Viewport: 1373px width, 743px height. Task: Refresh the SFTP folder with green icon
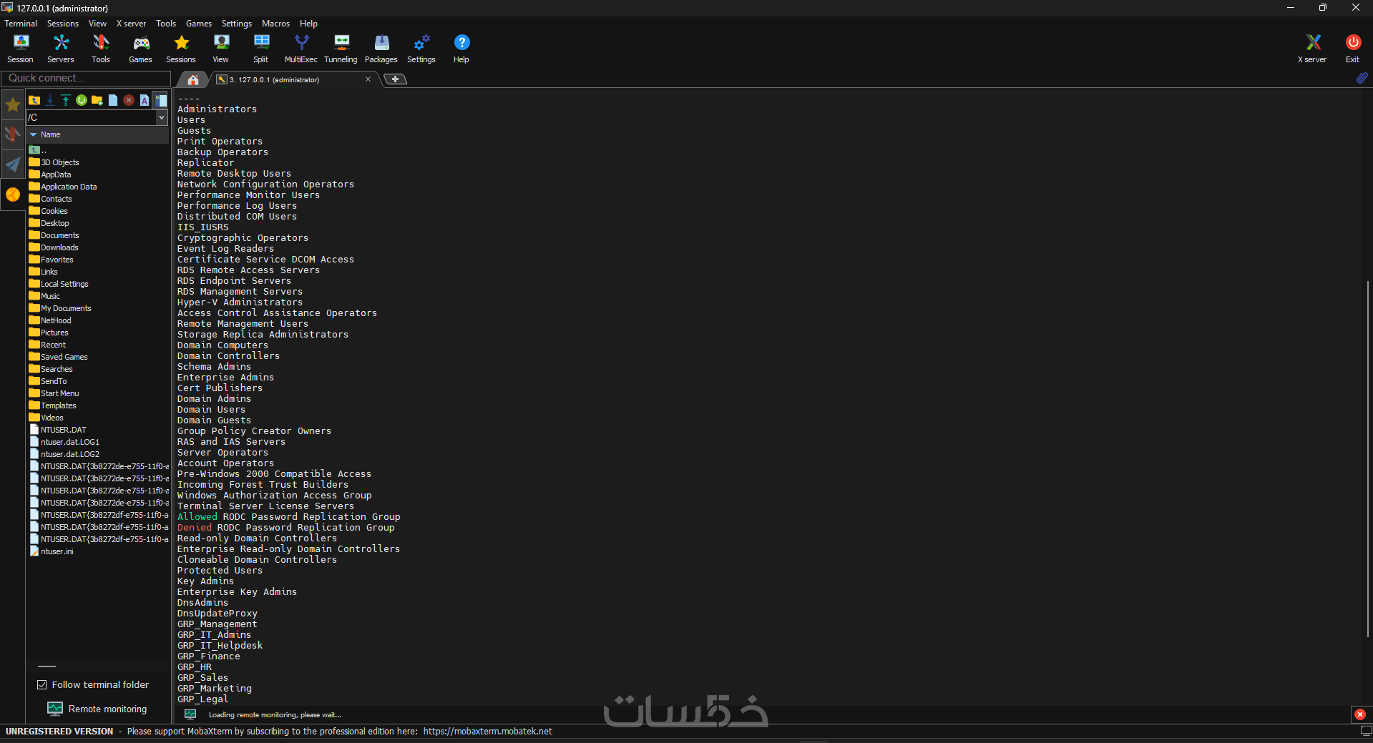pyautogui.click(x=82, y=100)
